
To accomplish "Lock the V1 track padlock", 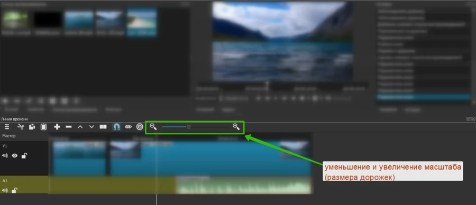I will [x=24, y=155].
